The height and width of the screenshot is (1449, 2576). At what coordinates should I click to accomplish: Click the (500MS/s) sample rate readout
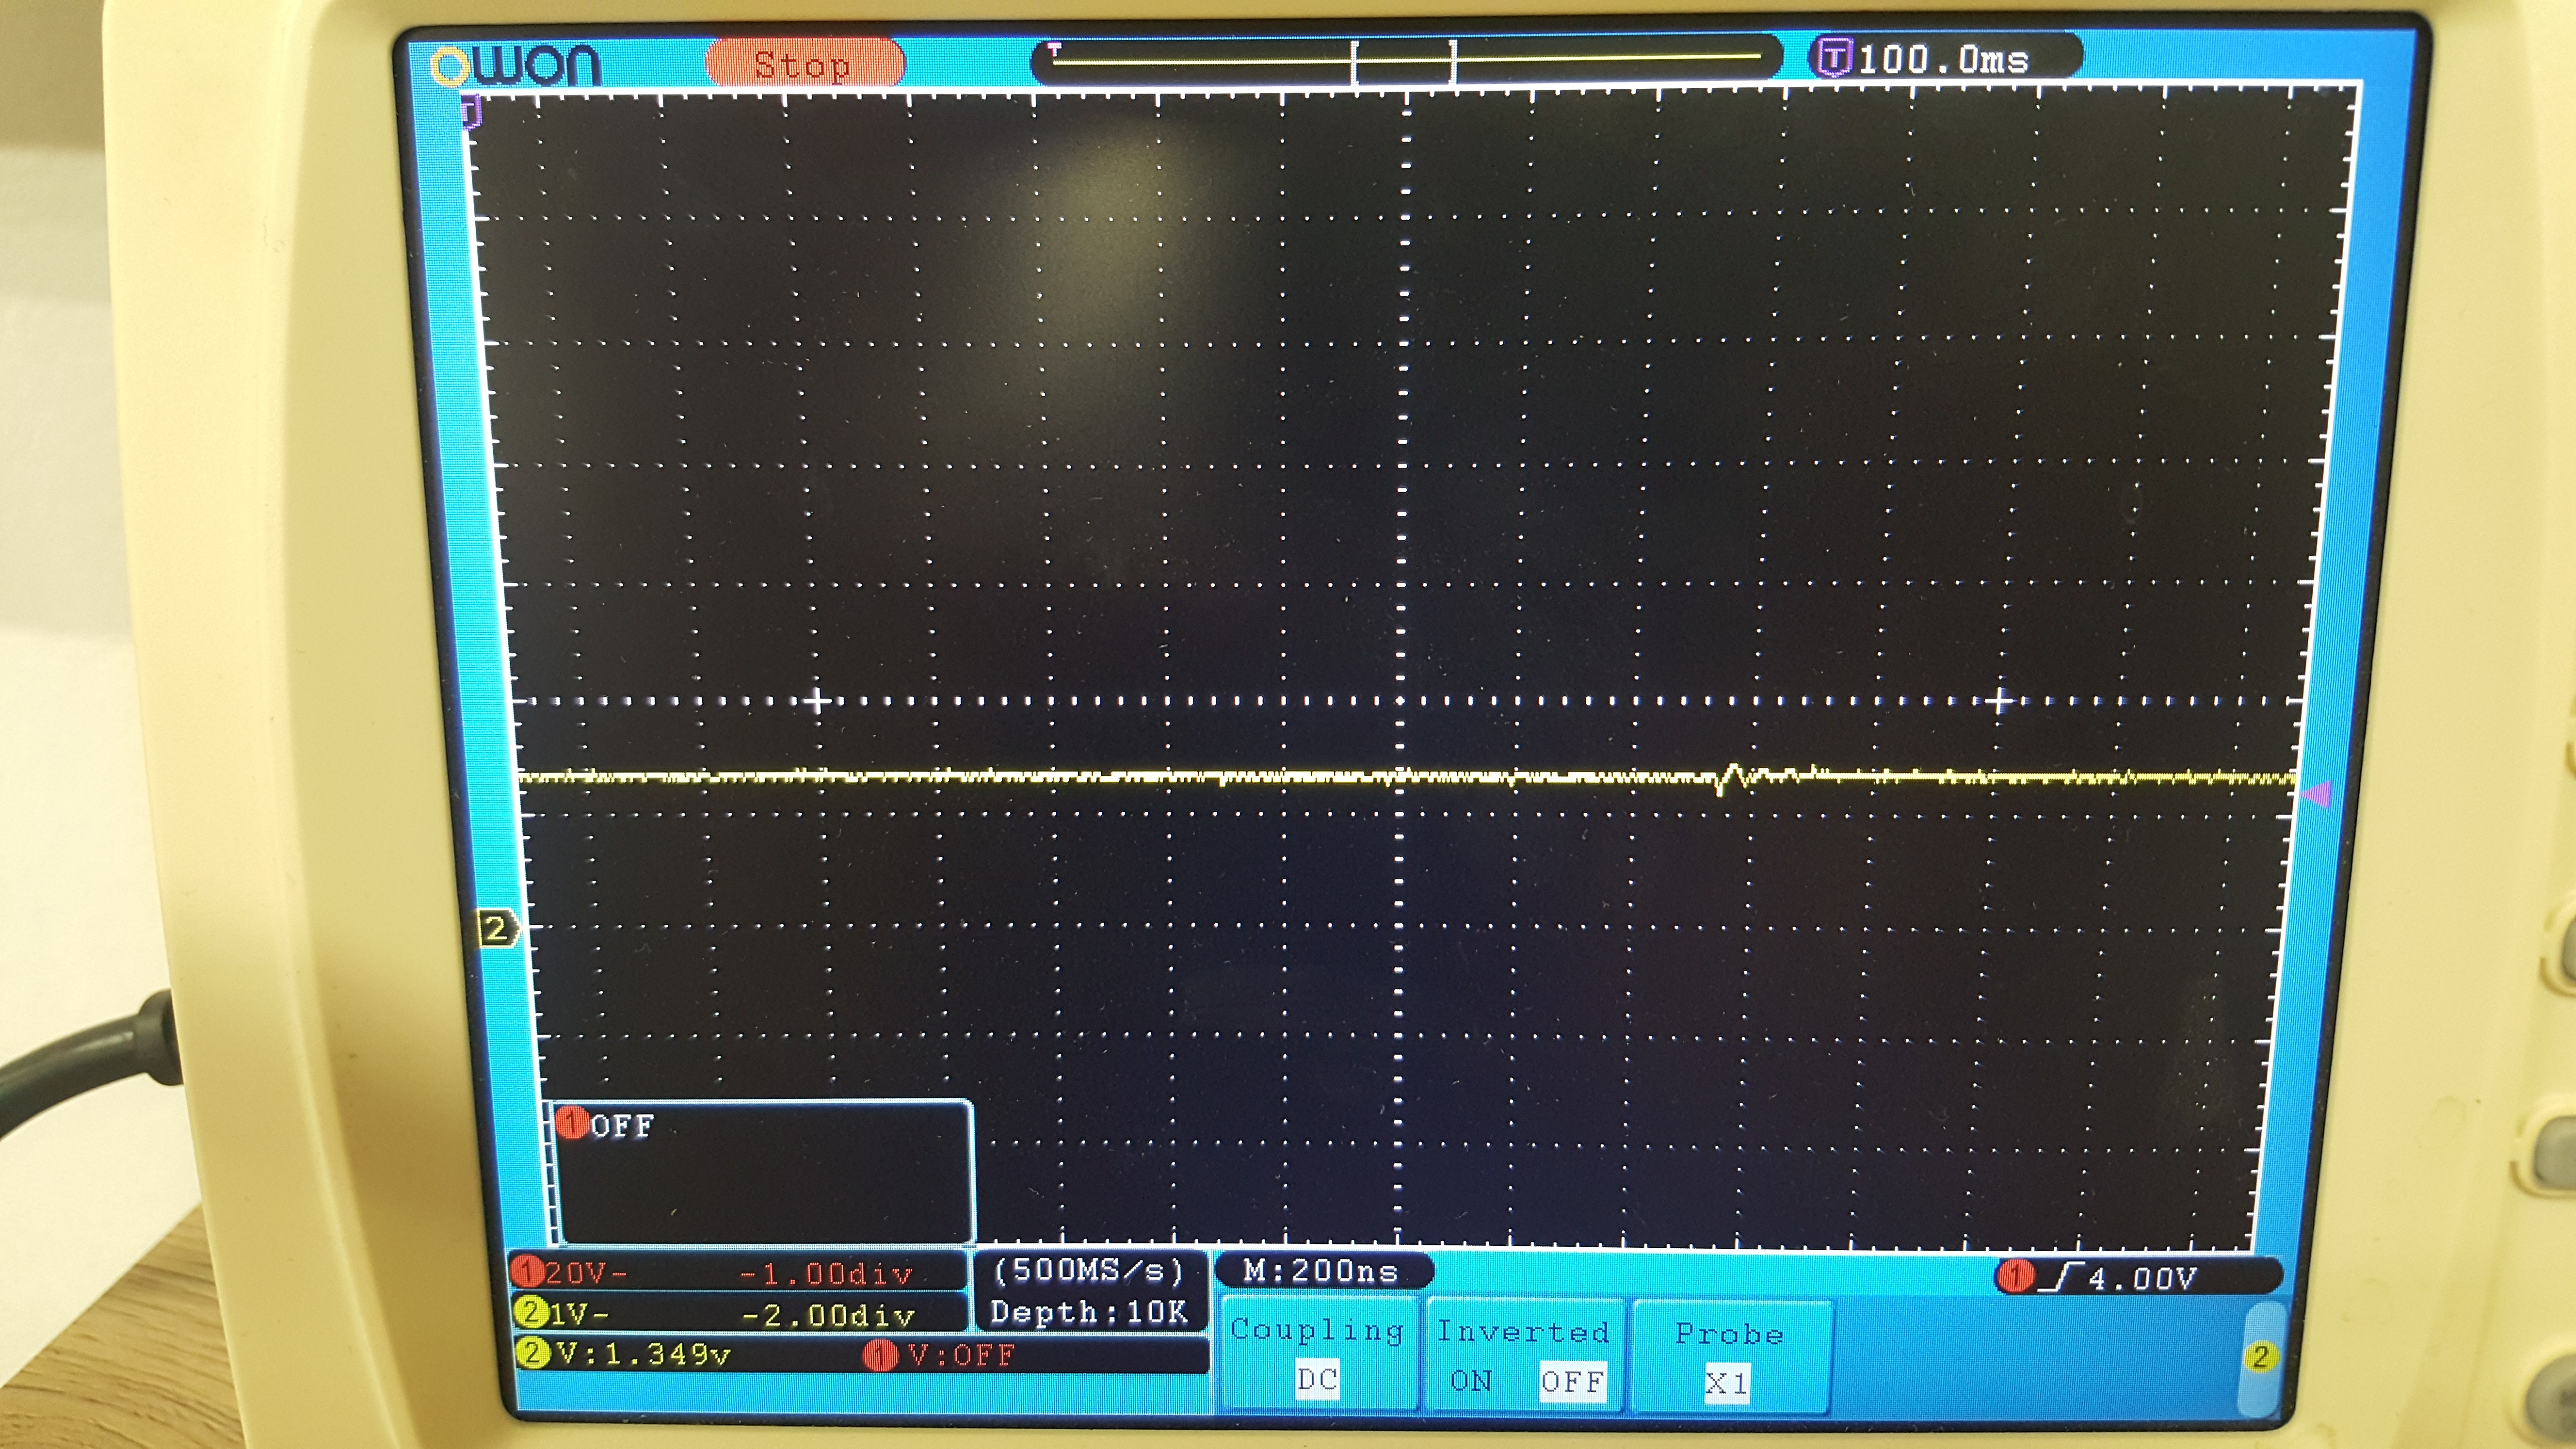coord(1089,1270)
